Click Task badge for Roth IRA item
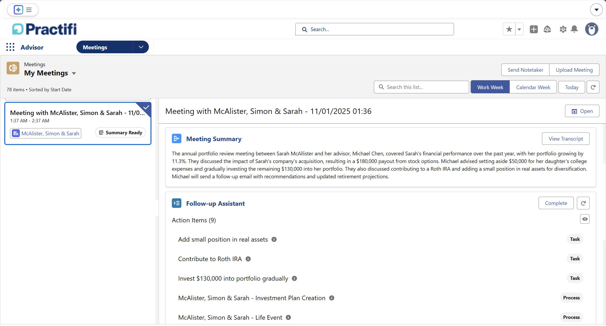 coord(575,259)
